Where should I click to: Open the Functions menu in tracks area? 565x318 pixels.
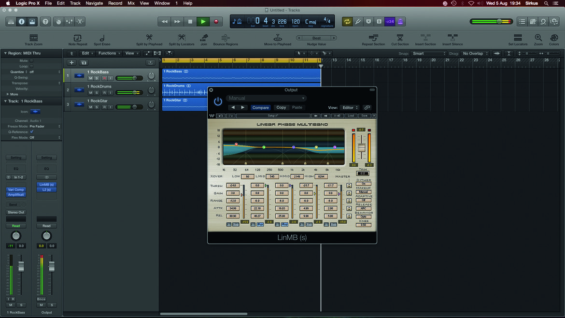click(109, 53)
